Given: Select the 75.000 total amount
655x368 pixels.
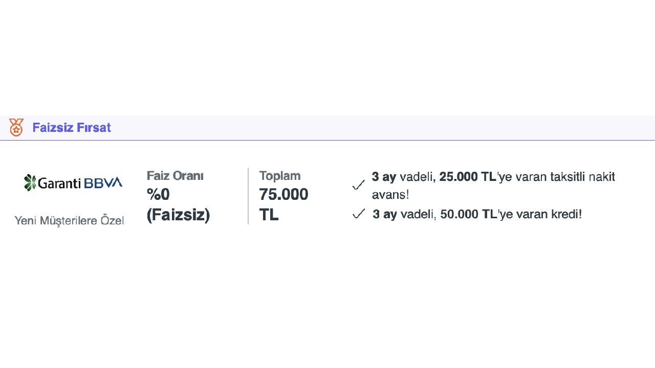Looking at the screenshot, I should click(283, 195).
